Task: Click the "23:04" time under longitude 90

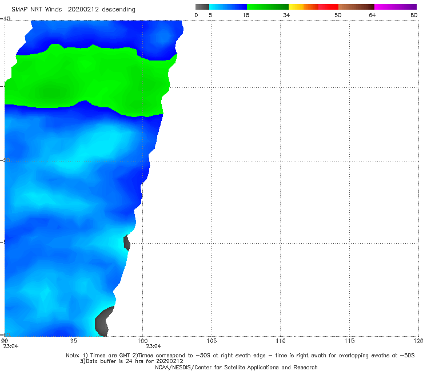Action: [11, 346]
